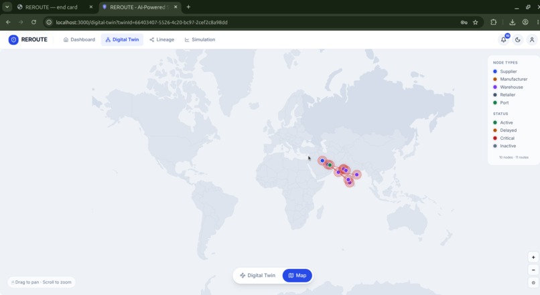The image size is (540, 295).
Task: Zoom out of the map with minus
Action: coord(533,270)
